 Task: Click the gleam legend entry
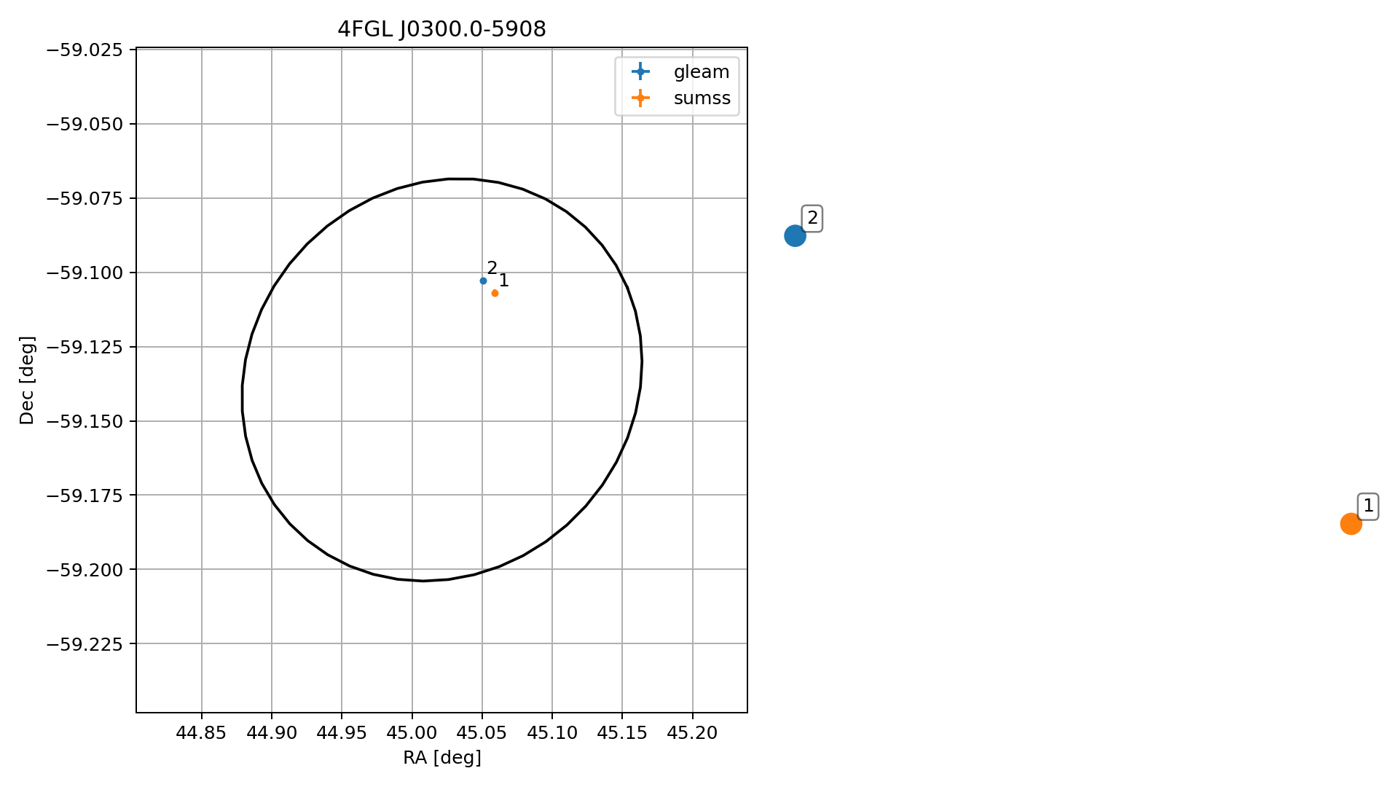click(680, 71)
